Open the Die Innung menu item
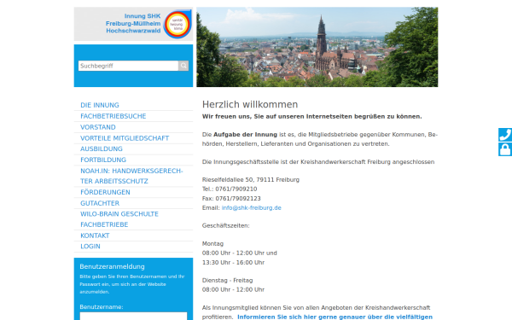 tap(100, 105)
